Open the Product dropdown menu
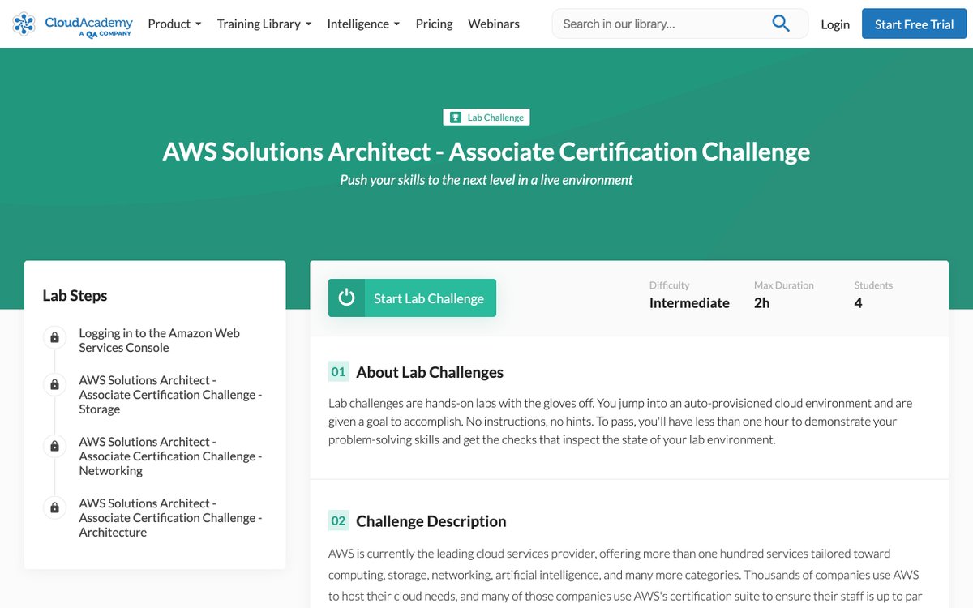 (x=174, y=24)
